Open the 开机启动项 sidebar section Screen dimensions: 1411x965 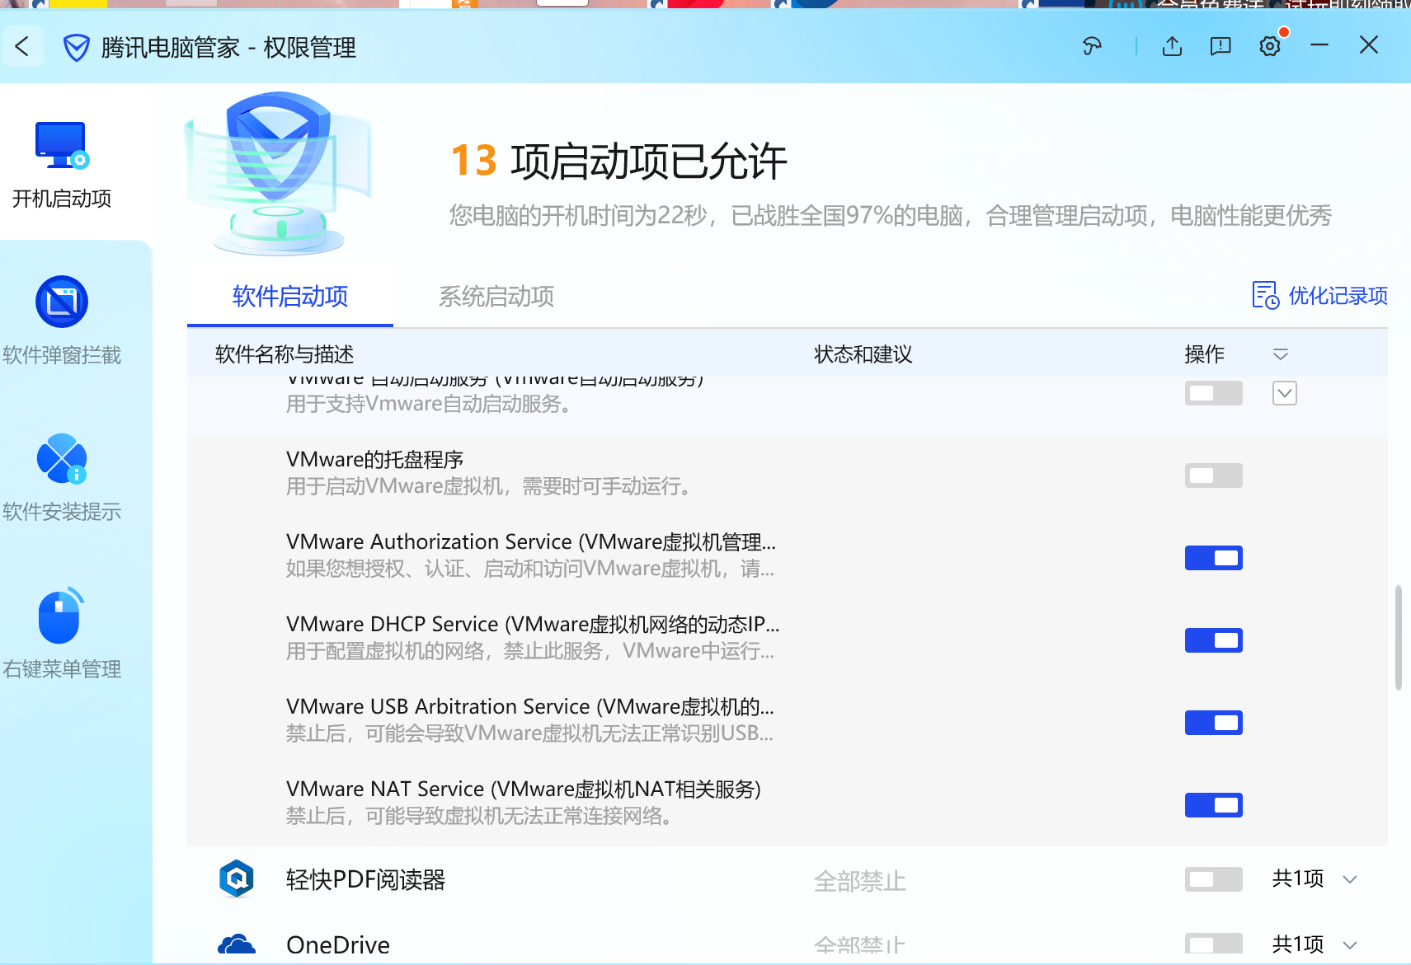point(62,165)
